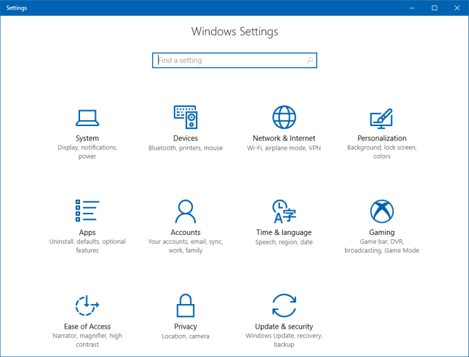
Task: Click 'Speech, region, date' description
Action: (x=284, y=242)
